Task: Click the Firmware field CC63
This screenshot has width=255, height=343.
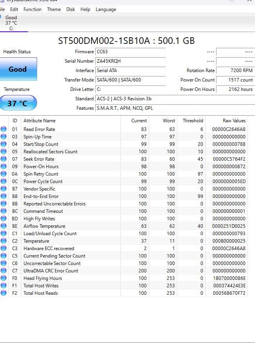Action: coord(131,52)
